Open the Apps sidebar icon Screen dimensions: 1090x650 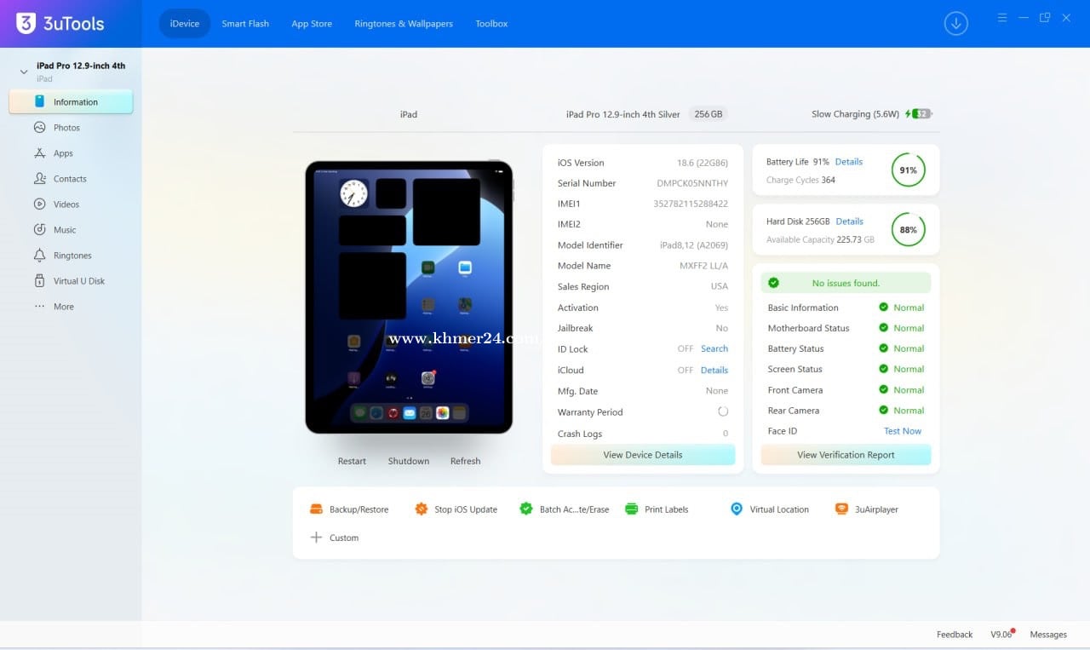(x=39, y=153)
